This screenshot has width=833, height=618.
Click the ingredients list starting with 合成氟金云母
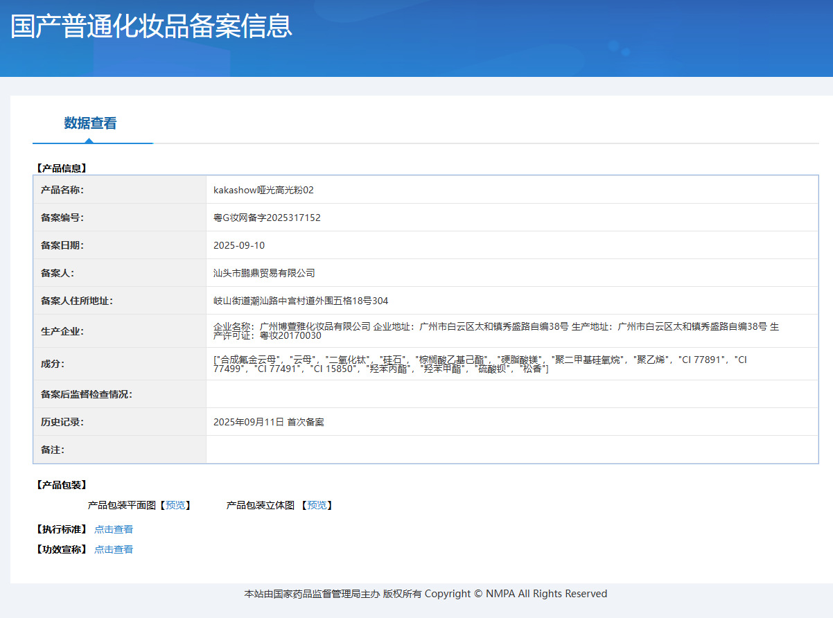point(480,364)
